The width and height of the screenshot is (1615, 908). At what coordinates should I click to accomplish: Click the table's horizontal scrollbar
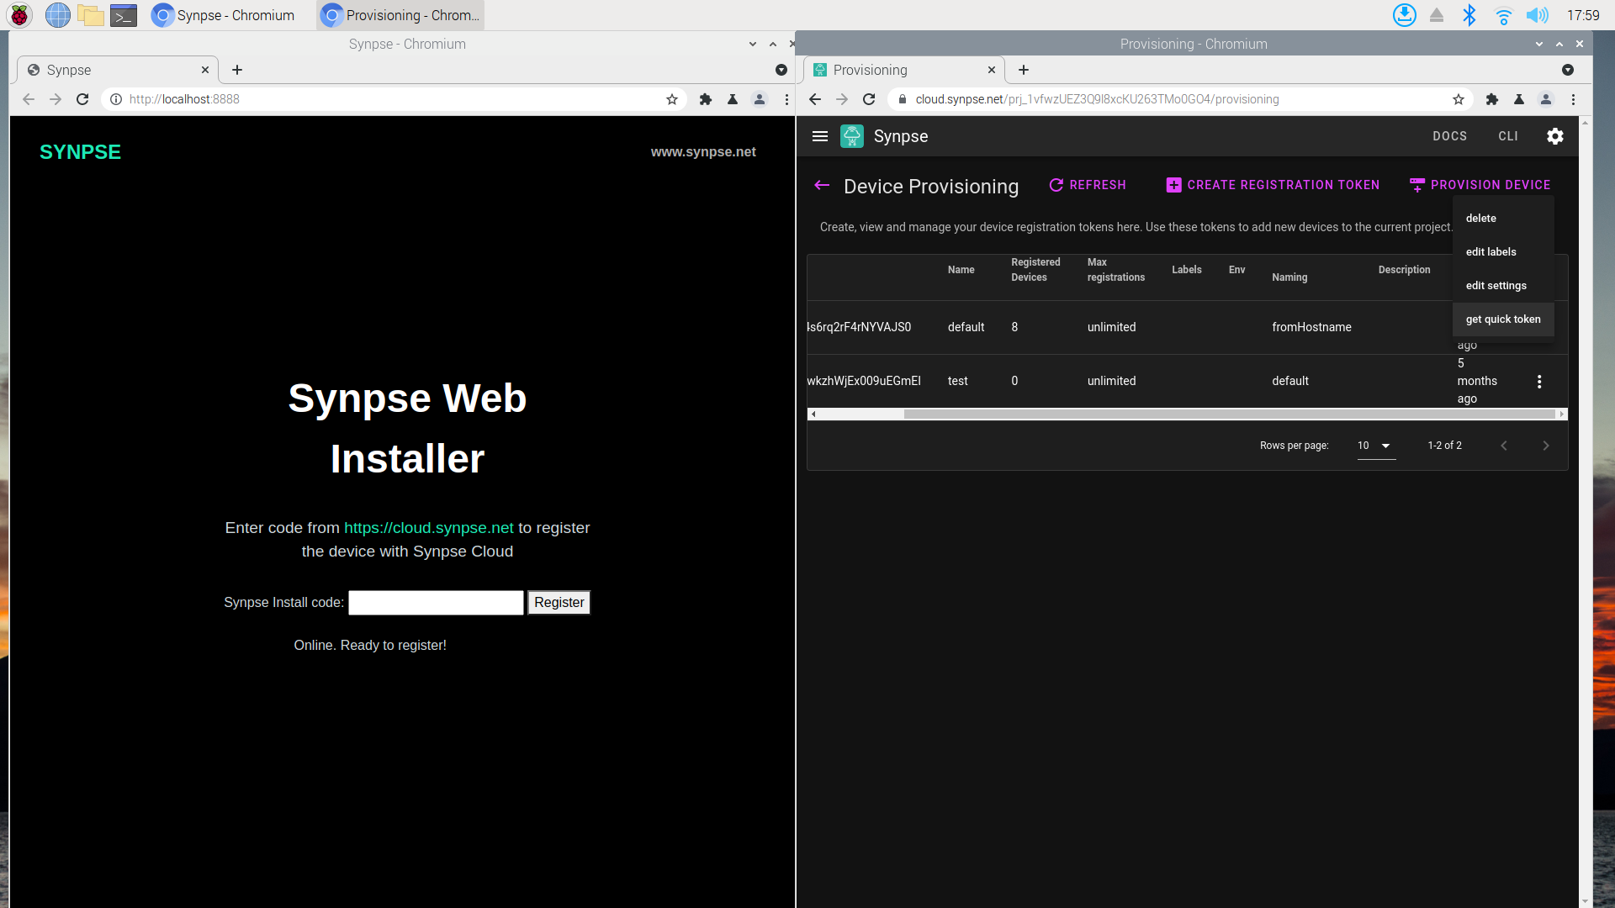pos(1228,414)
